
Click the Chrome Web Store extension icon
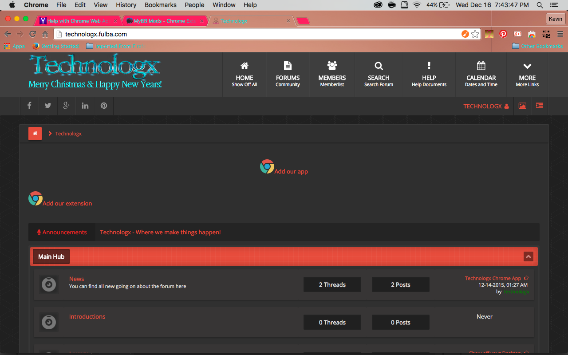point(532,34)
